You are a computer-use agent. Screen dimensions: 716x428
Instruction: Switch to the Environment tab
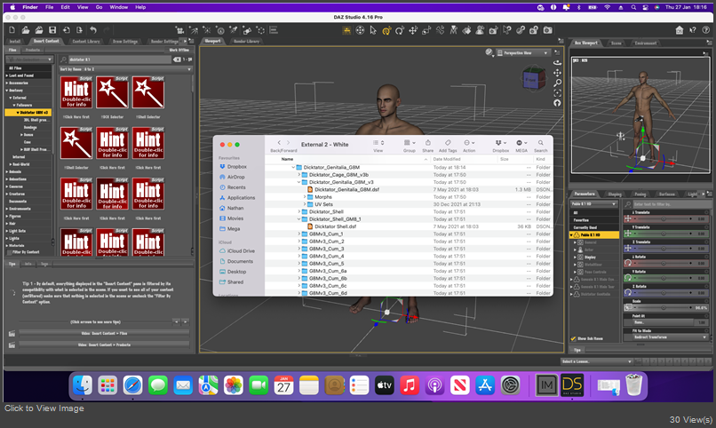click(x=645, y=44)
